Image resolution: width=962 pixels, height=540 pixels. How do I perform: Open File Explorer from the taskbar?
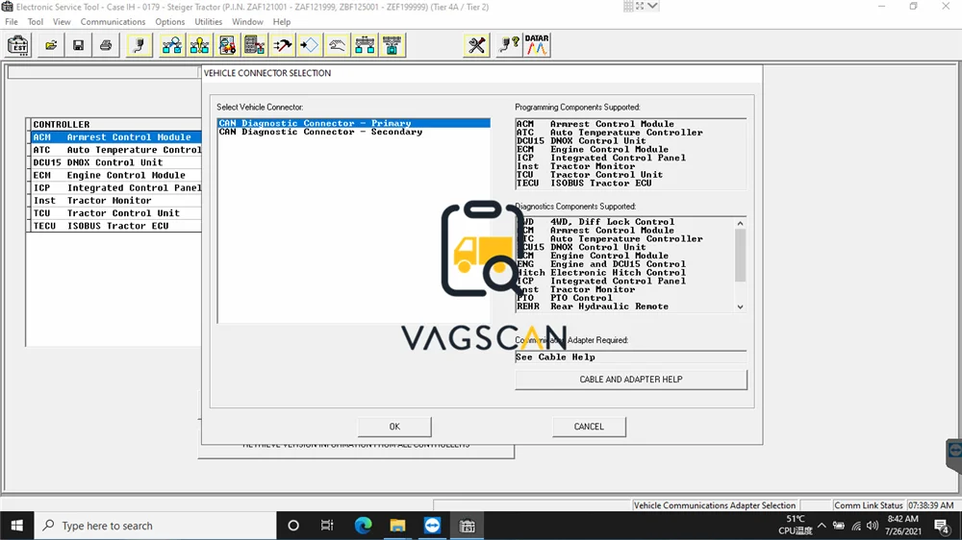pos(397,526)
